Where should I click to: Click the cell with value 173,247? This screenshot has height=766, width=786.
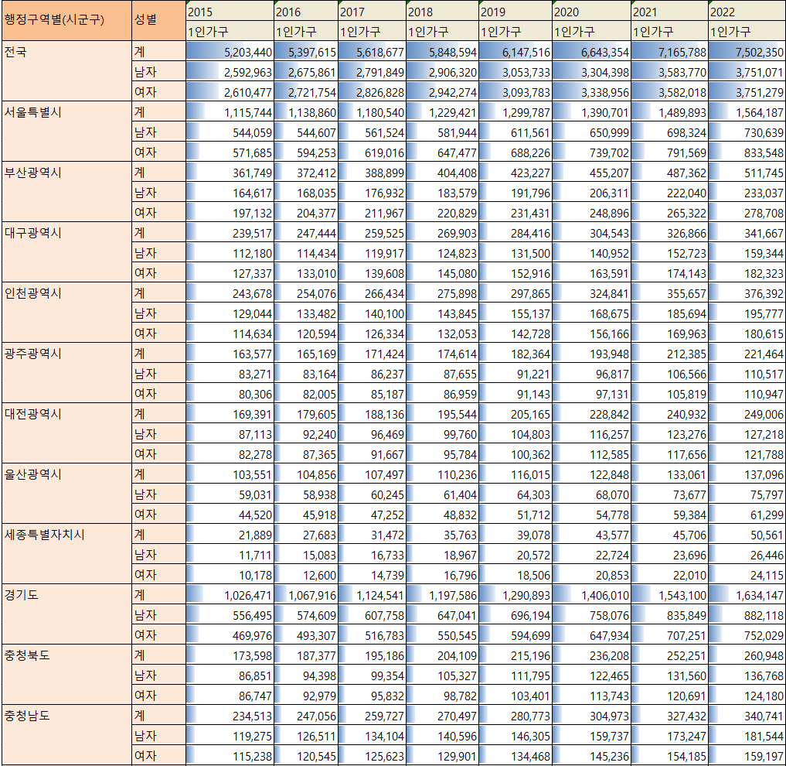tap(670, 735)
